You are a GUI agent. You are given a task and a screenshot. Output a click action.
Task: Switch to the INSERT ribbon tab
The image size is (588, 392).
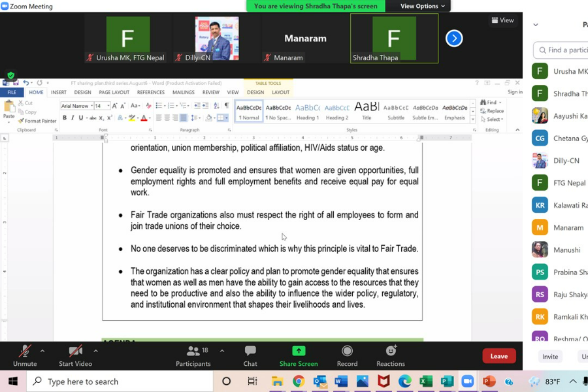coord(59,92)
